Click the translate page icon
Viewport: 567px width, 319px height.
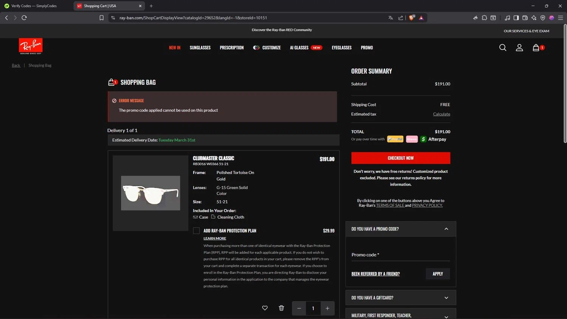[390, 18]
